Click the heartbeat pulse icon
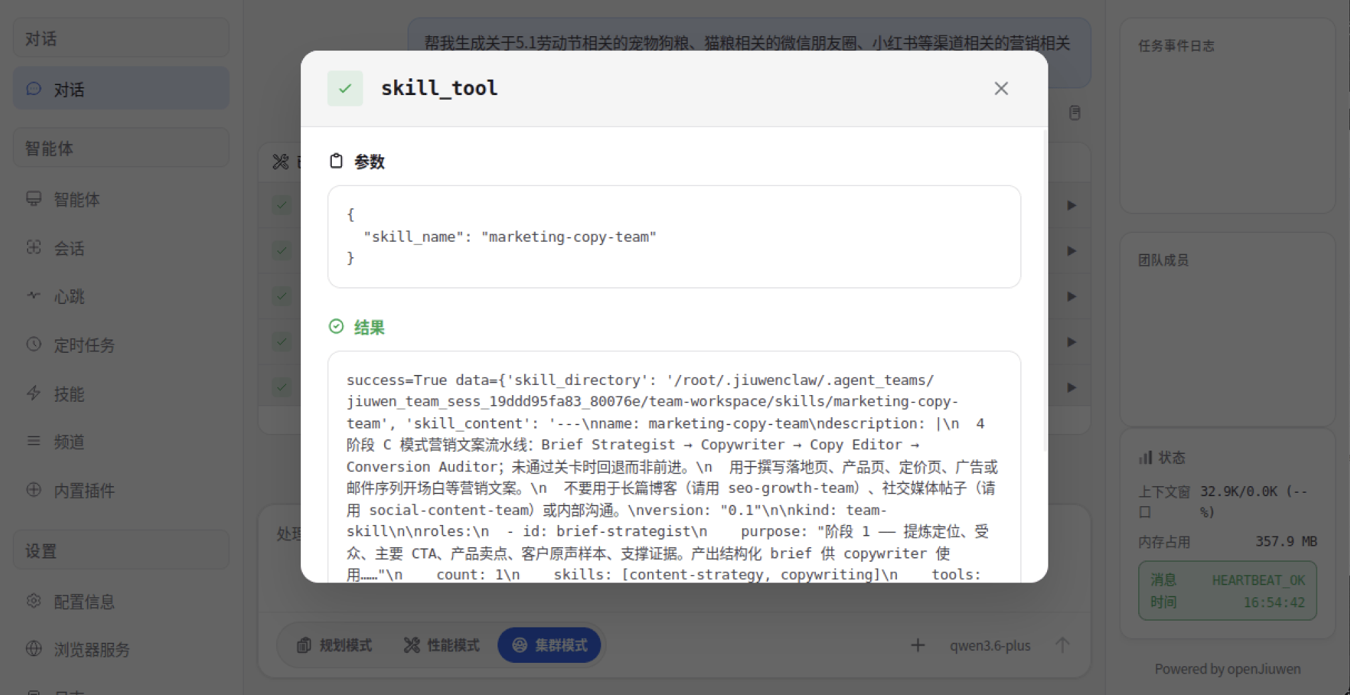Screen dimensions: 1350x695 coord(34,295)
